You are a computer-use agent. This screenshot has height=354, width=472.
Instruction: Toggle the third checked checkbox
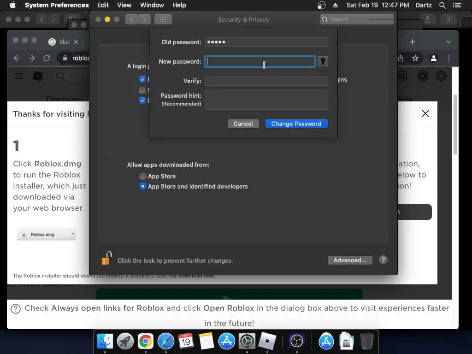pyautogui.click(x=142, y=100)
